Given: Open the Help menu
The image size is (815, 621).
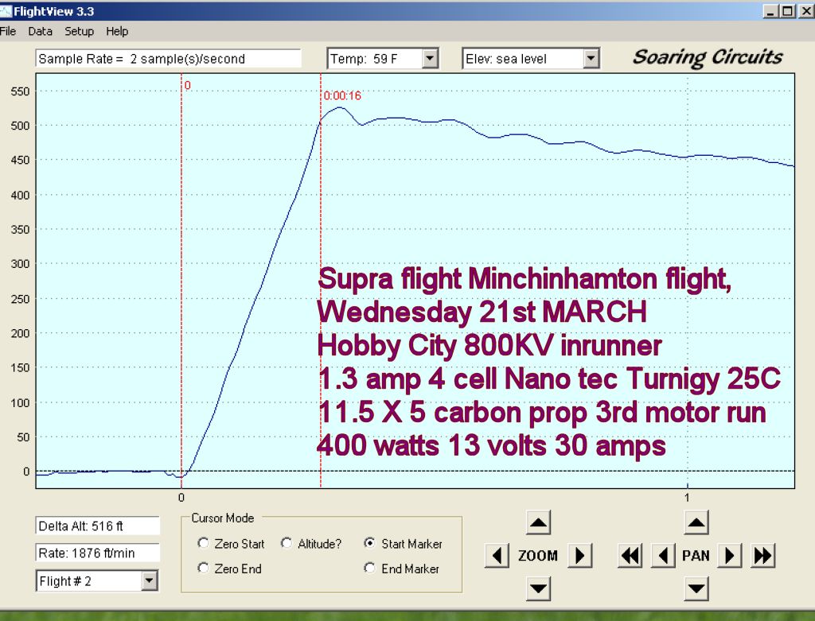Looking at the screenshot, I should click(117, 31).
